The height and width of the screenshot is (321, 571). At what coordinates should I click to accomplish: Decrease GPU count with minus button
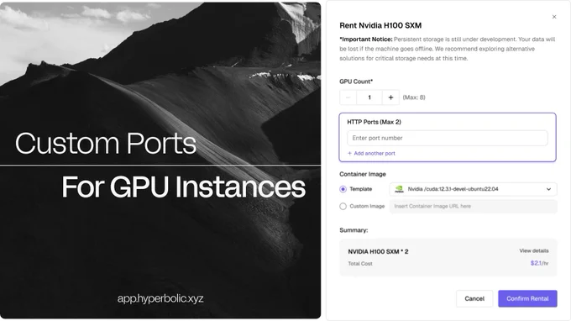(x=348, y=97)
